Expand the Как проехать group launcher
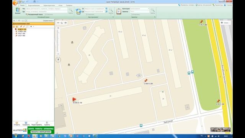245x138 pixels. [113, 17]
